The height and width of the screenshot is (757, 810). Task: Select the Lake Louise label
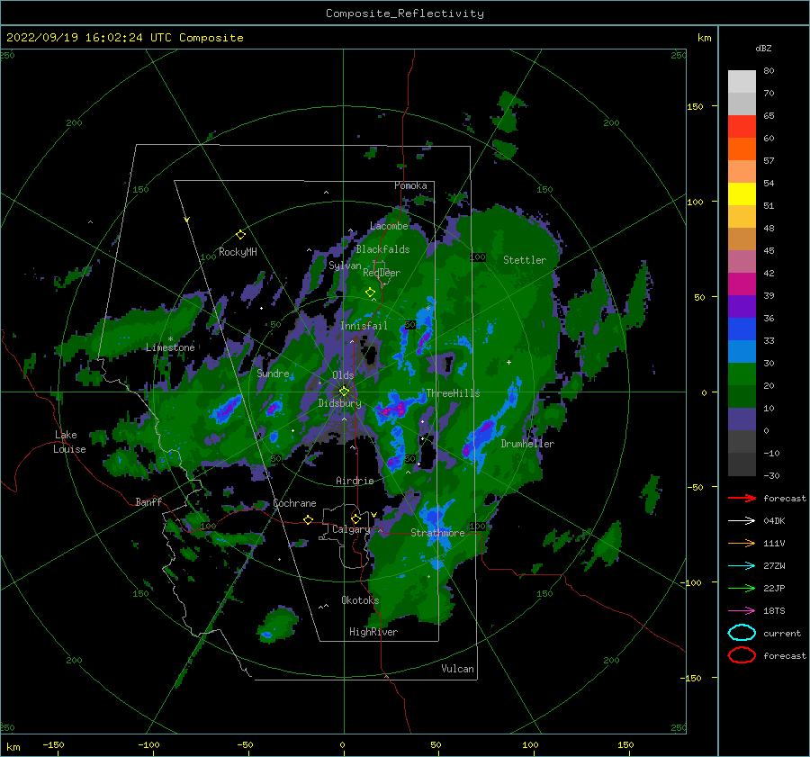69,442
